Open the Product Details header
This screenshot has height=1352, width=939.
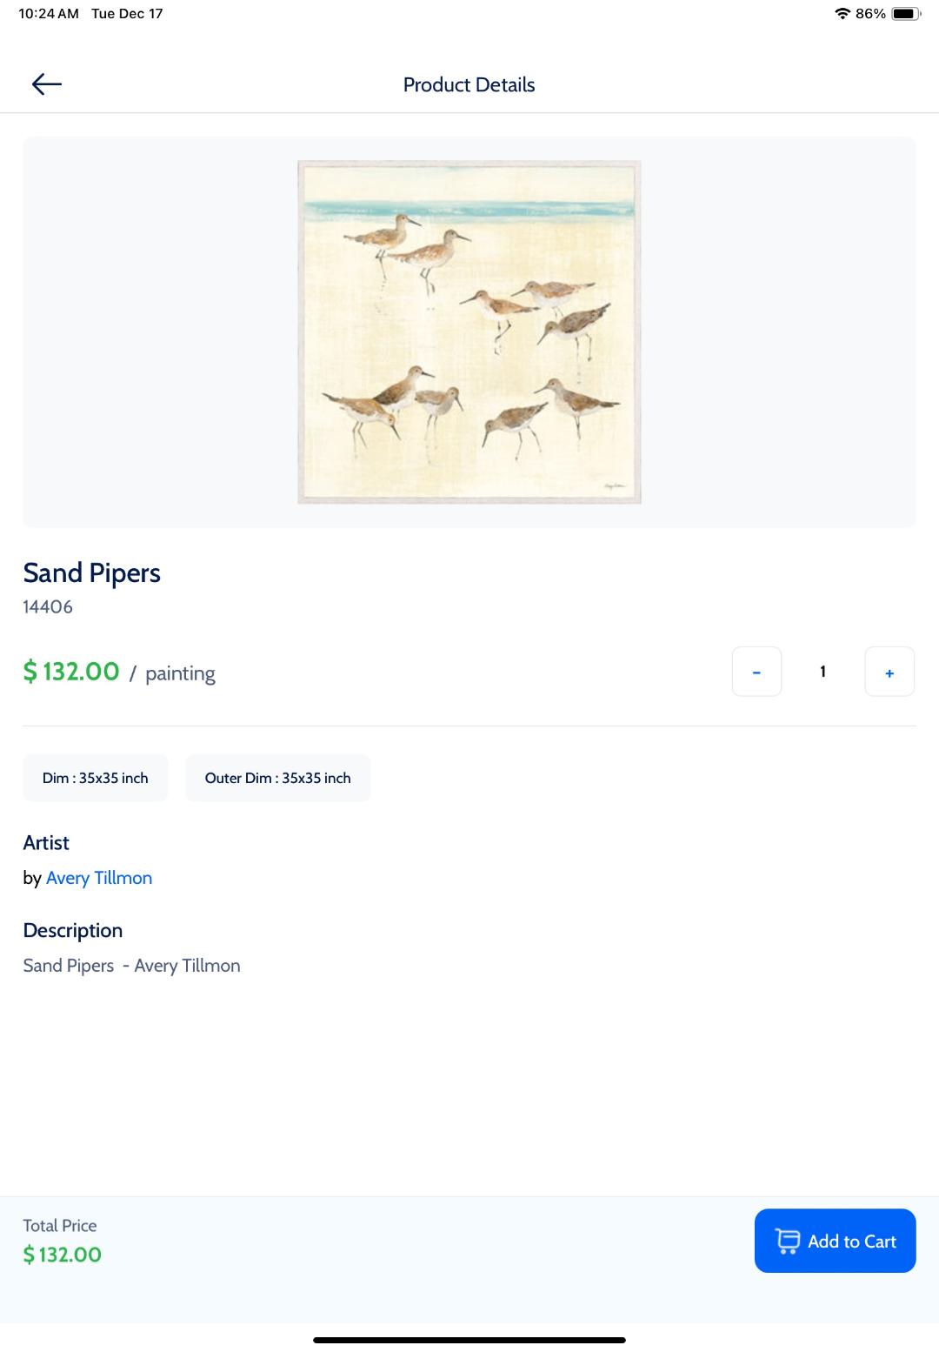pos(469,84)
